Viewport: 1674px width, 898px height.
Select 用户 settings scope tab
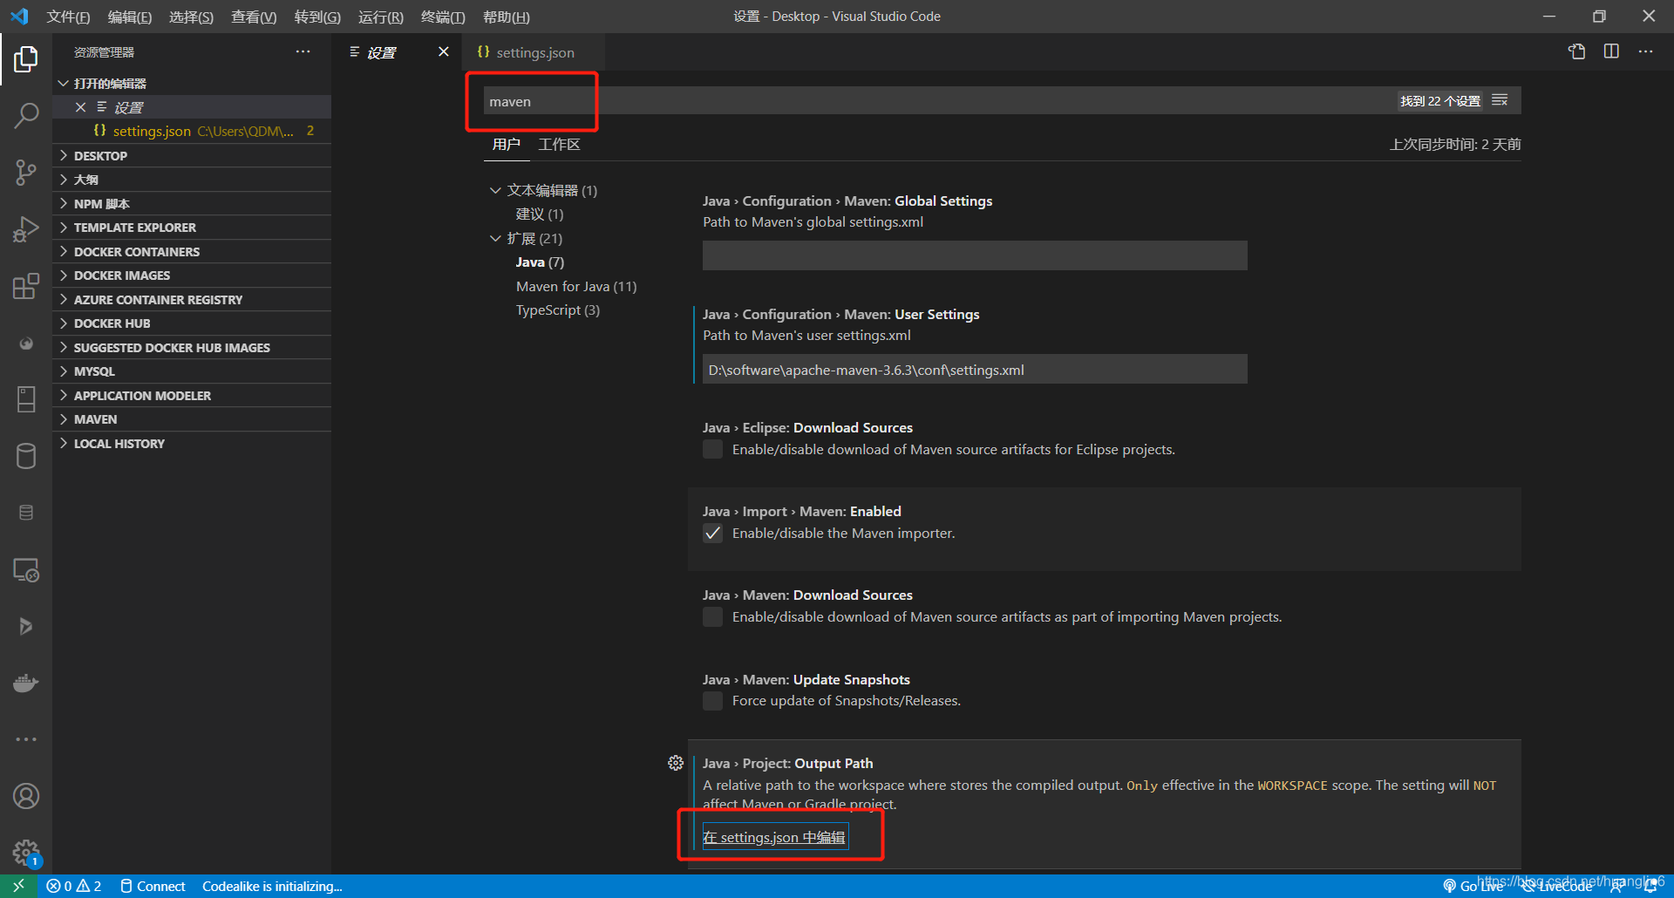click(x=506, y=144)
